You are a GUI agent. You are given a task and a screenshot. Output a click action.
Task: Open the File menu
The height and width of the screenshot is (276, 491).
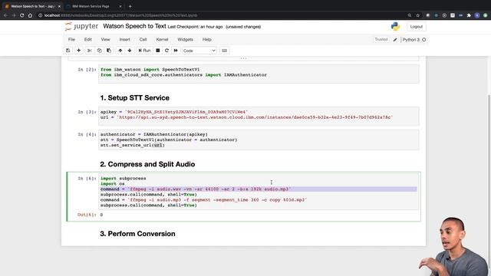pos(71,39)
